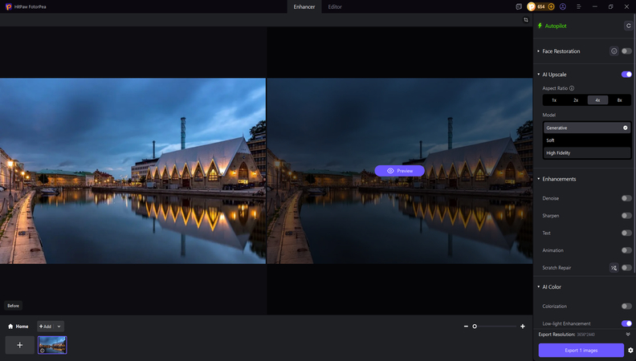Viewport: 636px width, 361px height.
Task: Click the Autopilot reset refresh icon
Action: click(x=628, y=26)
